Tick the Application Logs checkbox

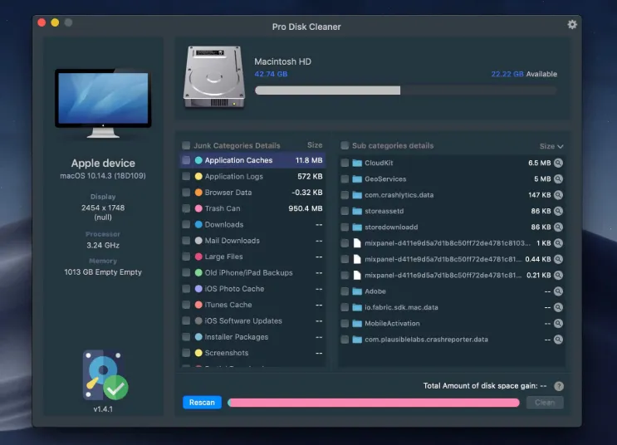(x=186, y=176)
